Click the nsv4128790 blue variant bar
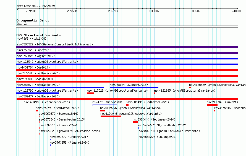This screenshot has width=246, height=156. tap(38, 93)
